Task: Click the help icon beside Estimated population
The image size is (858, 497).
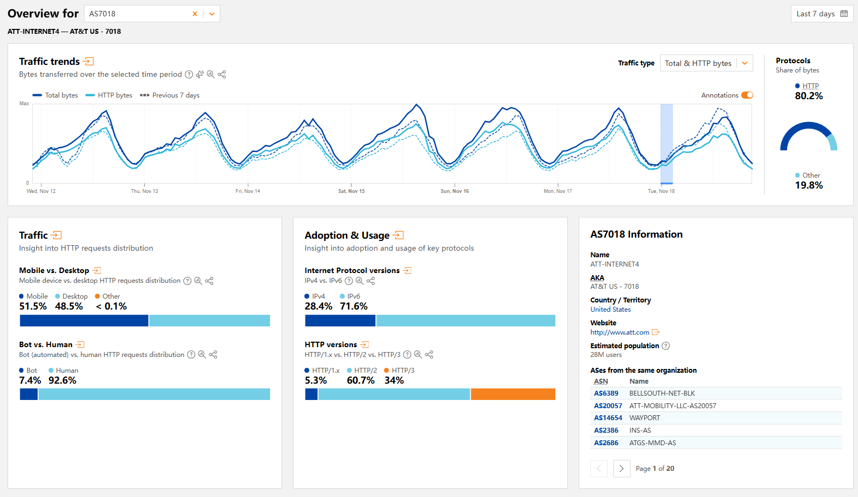Action: [665, 346]
